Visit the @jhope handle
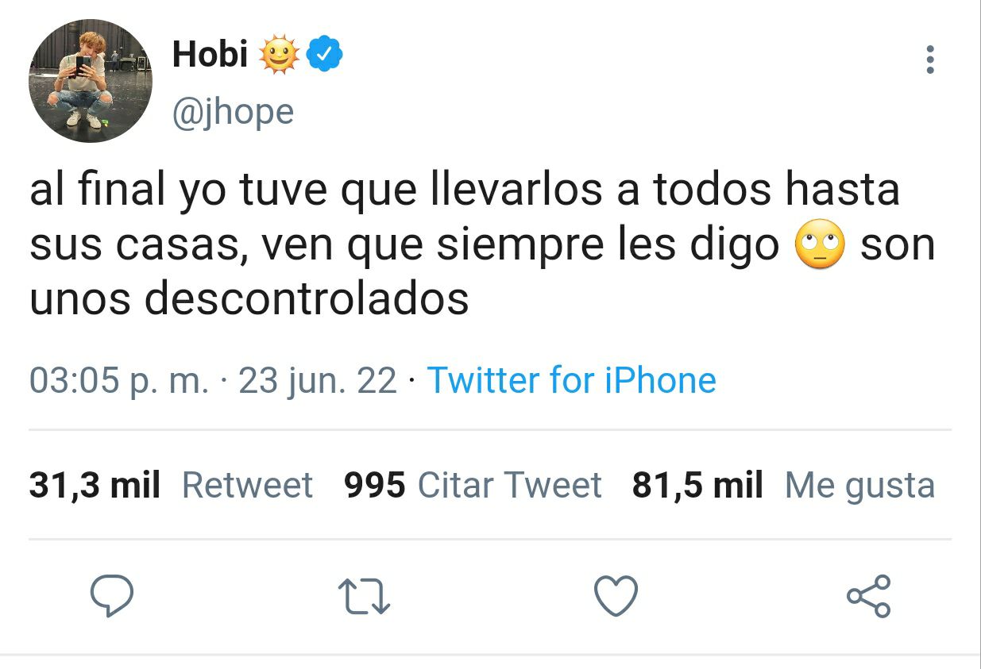 (x=233, y=112)
